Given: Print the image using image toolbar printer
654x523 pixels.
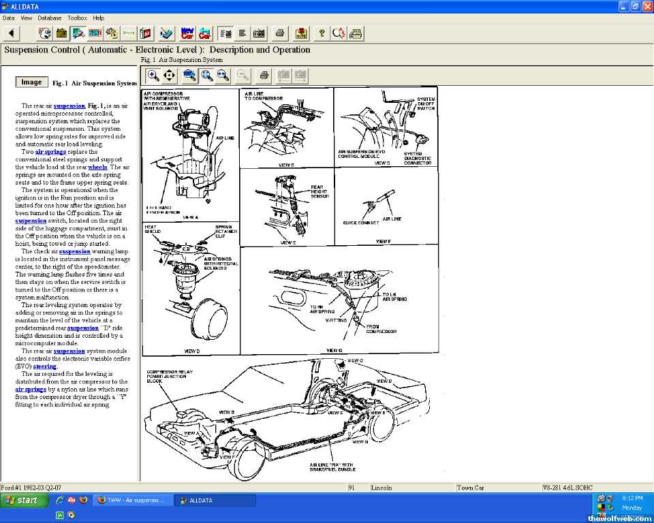Looking at the screenshot, I should 264,75.
